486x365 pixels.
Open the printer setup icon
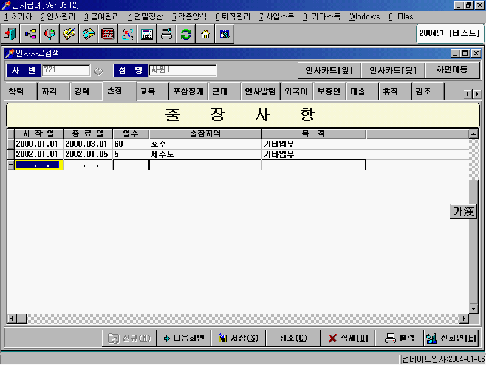click(166, 34)
